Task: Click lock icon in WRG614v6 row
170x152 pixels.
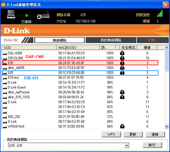Action: (x=122, y=126)
